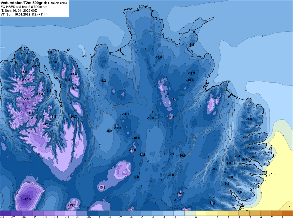Click the -2.8 temperature label over the sea
293x219 pixels.
[85, 56]
